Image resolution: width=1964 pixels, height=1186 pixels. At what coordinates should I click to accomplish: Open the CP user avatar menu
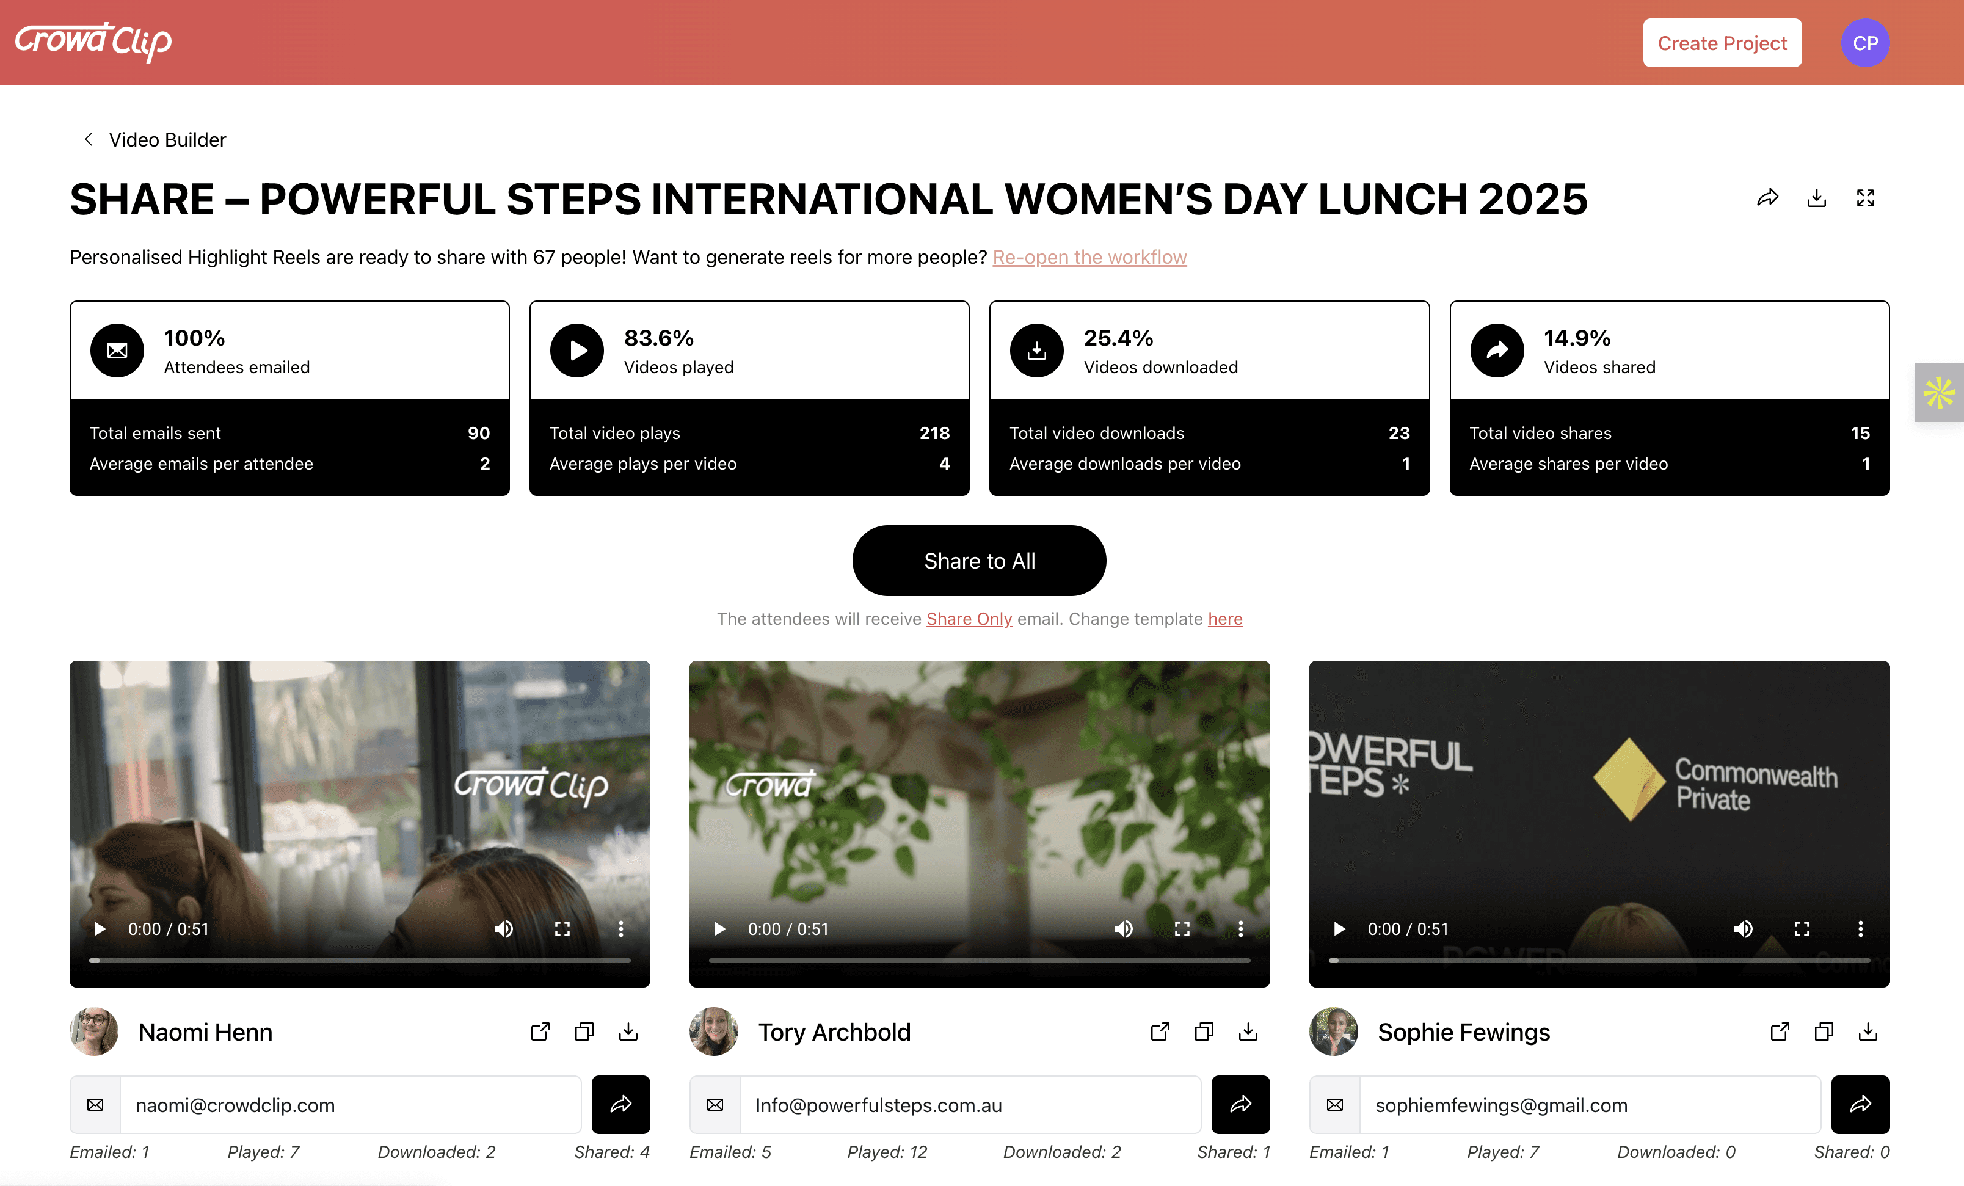point(1865,43)
